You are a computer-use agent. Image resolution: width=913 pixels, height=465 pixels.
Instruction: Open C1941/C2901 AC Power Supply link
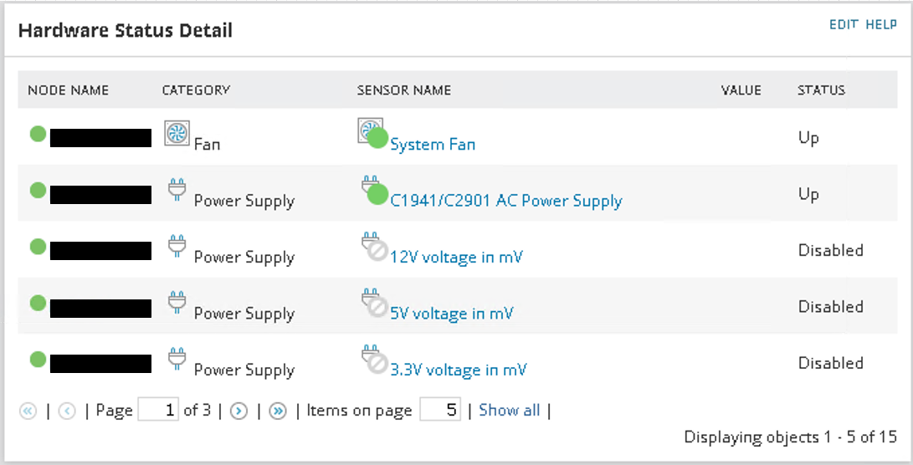click(506, 201)
